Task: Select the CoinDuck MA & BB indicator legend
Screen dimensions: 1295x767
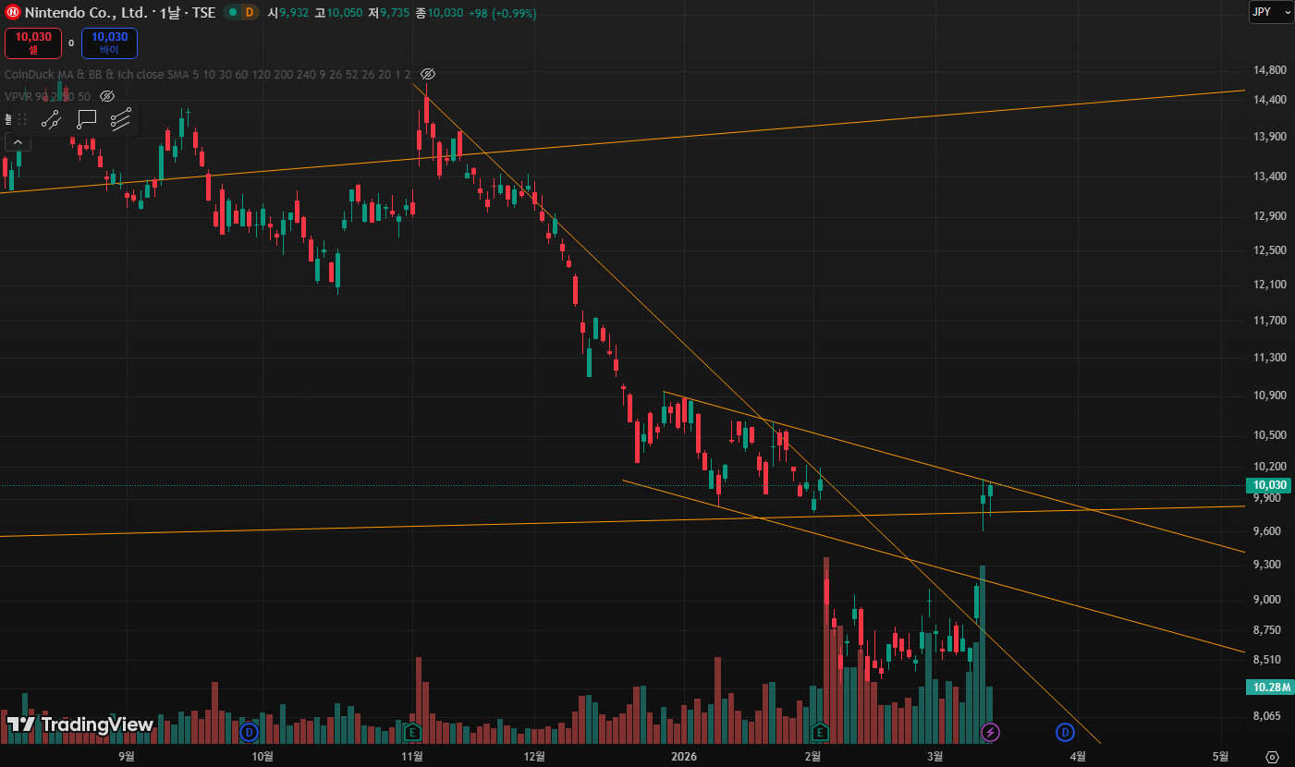Action: point(208,74)
